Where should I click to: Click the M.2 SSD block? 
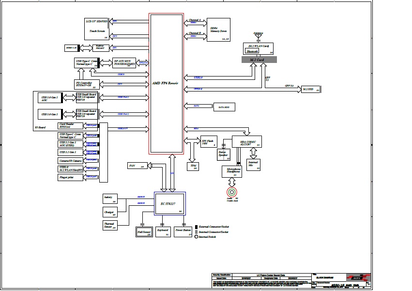pyautogui.click(x=311, y=90)
